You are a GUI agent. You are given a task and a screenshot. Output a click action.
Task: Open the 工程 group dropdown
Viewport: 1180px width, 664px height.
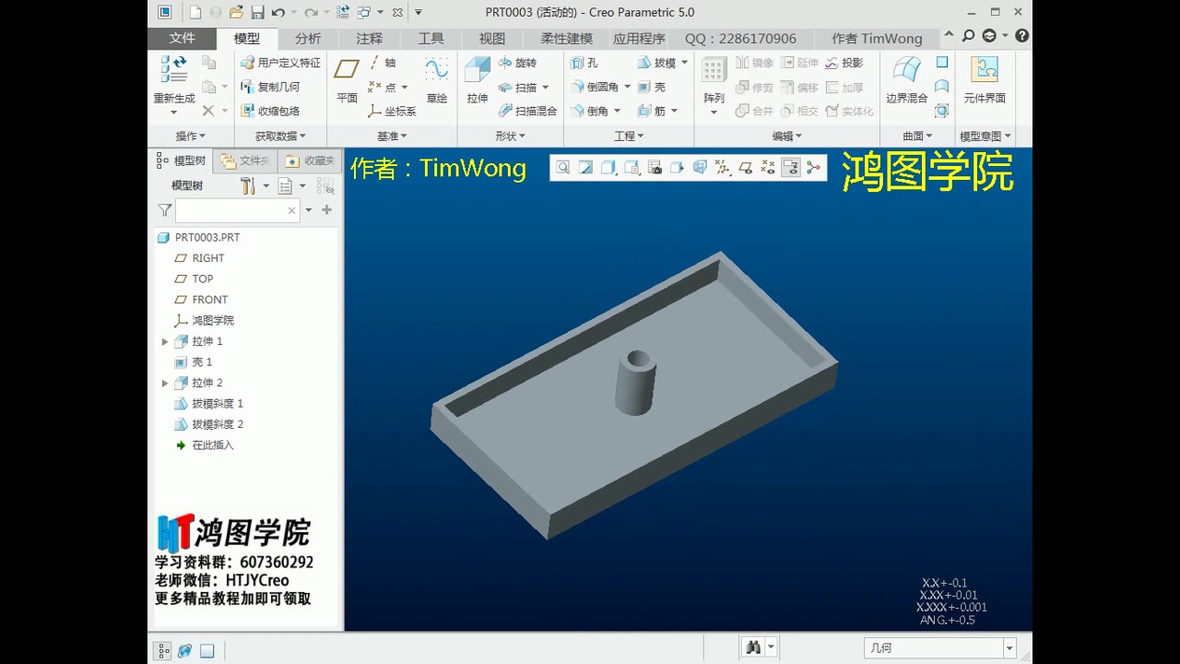point(629,136)
